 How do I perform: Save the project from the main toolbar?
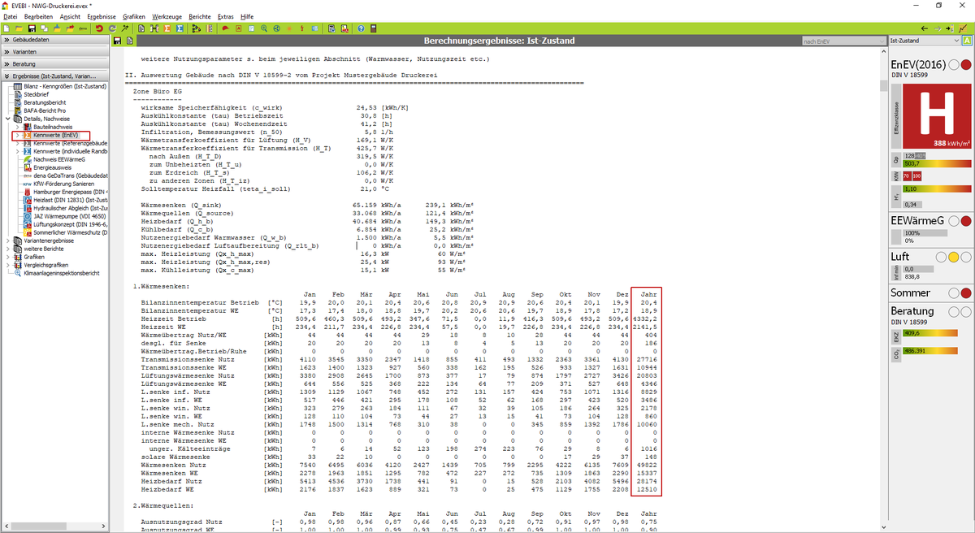(x=32, y=28)
